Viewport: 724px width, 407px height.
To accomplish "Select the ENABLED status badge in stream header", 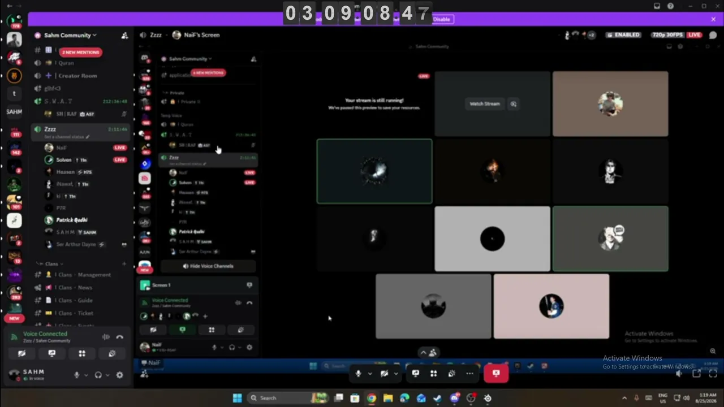I will pyautogui.click(x=624, y=35).
